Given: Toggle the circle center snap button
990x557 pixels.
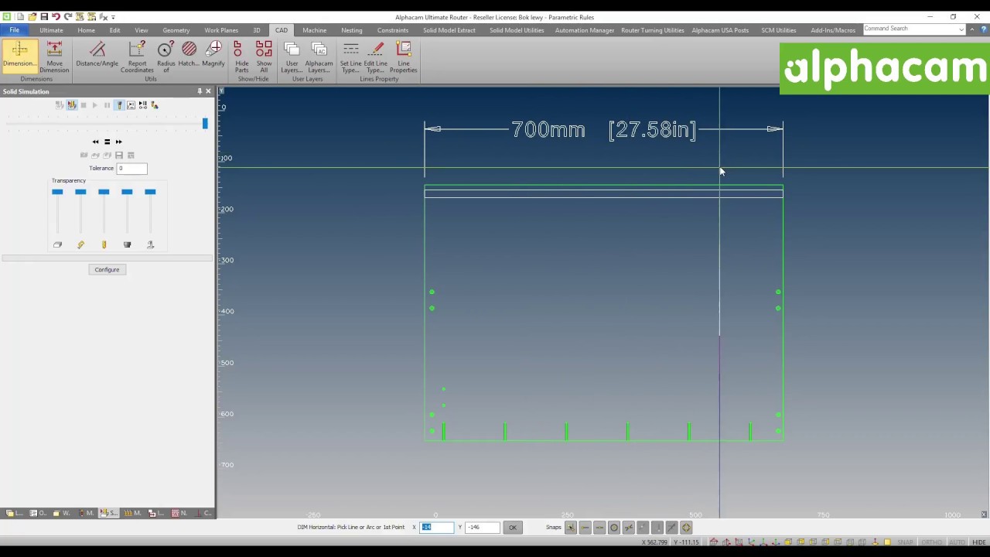Looking at the screenshot, I should (614, 528).
